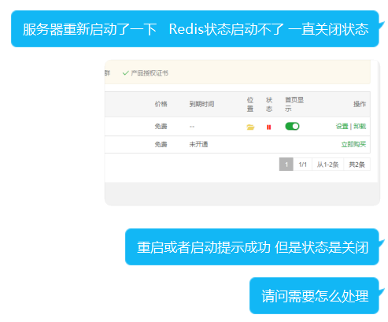
Task: Select the 重启或者启动提示成功 message bubble
Action: (x=252, y=247)
